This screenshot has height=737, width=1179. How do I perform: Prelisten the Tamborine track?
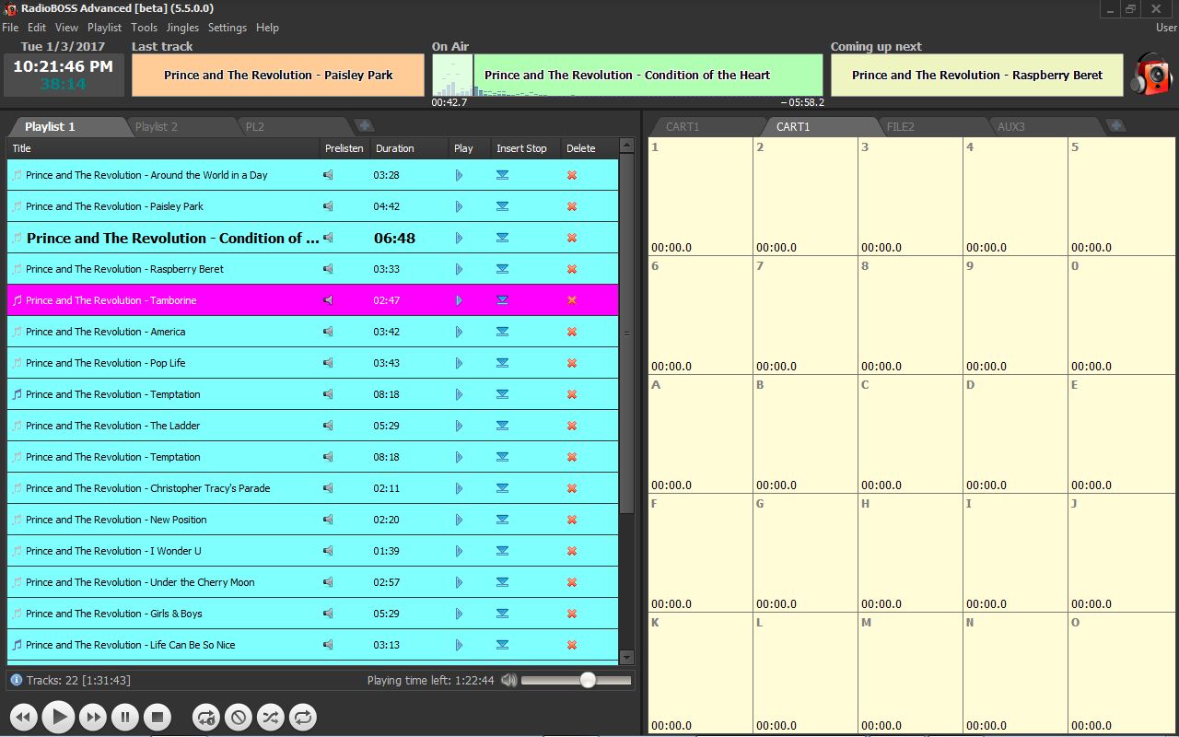click(328, 300)
